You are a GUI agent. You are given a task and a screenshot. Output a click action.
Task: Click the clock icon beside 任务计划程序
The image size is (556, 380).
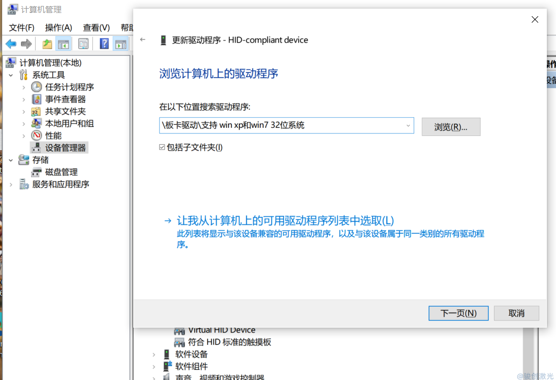coord(37,87)
